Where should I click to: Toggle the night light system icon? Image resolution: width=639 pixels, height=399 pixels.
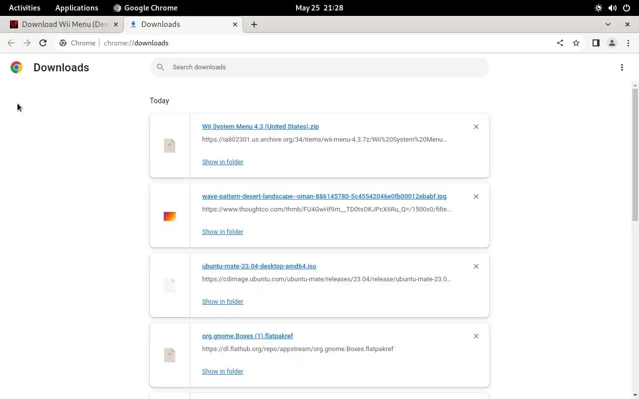[x=599, y=8]
